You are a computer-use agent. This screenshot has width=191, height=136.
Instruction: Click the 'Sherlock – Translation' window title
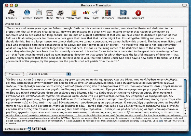point(96,5)
